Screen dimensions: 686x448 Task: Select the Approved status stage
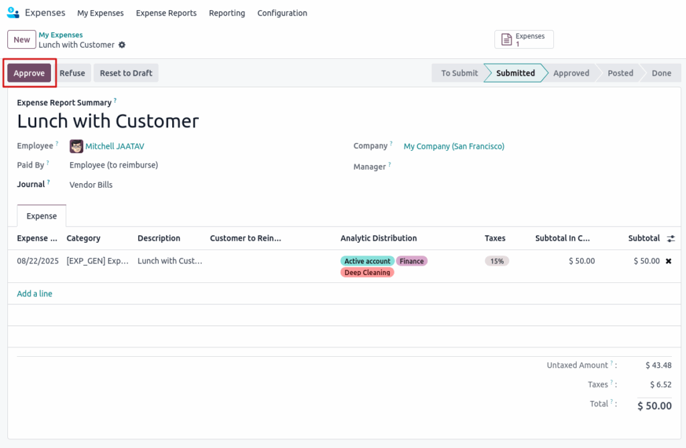[x=571, y=73]
